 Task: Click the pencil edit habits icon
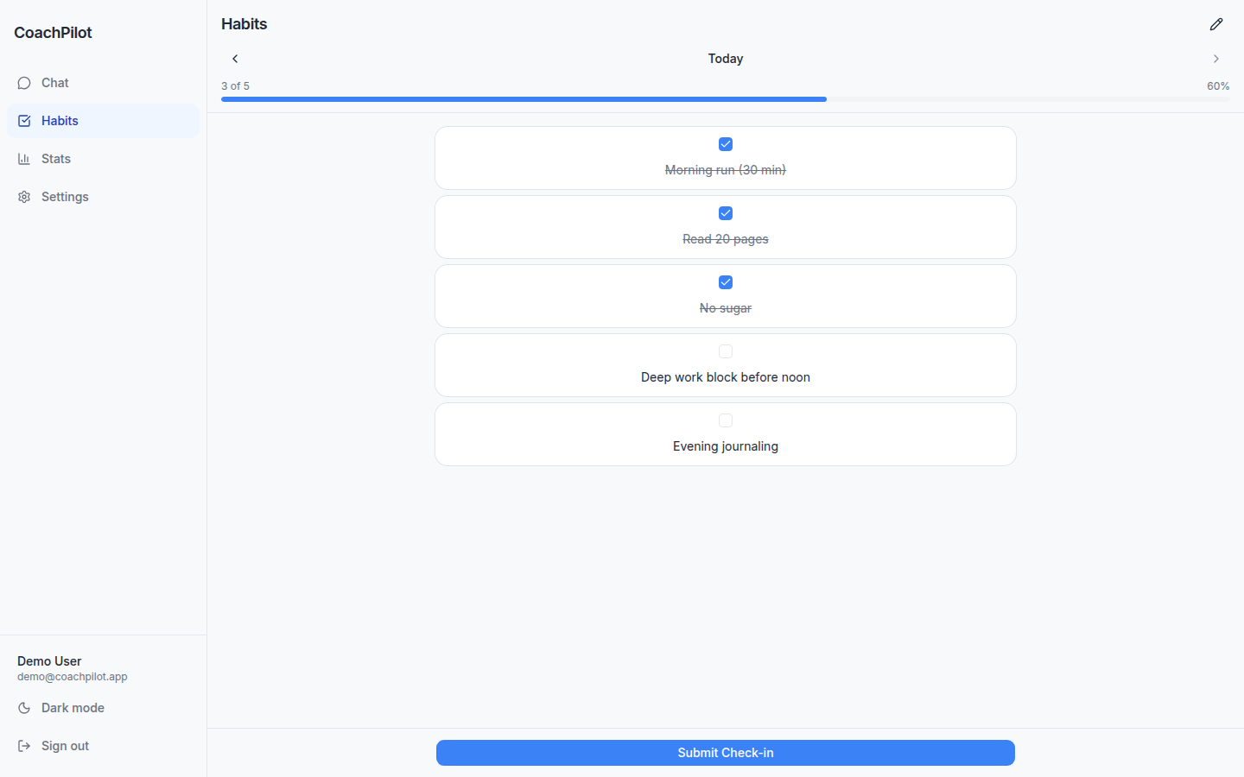click(1216, 24)
